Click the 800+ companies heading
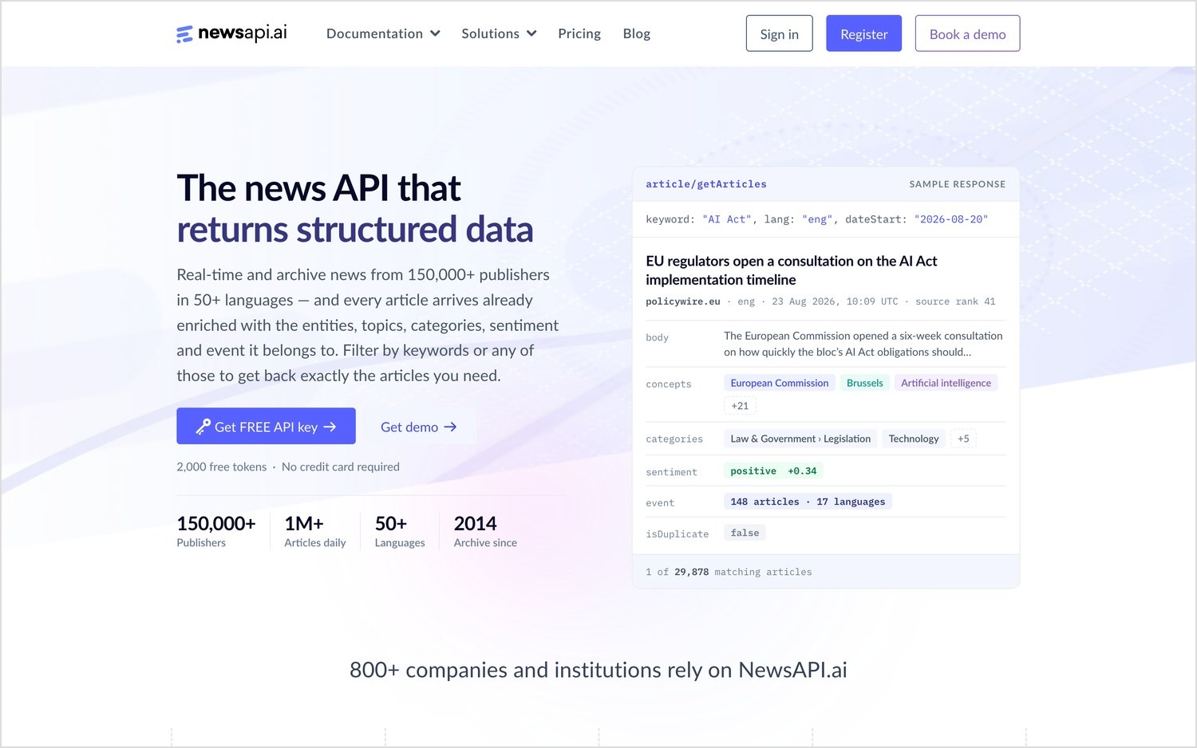This screenshot has height=748, width=1197. point(598,670)
